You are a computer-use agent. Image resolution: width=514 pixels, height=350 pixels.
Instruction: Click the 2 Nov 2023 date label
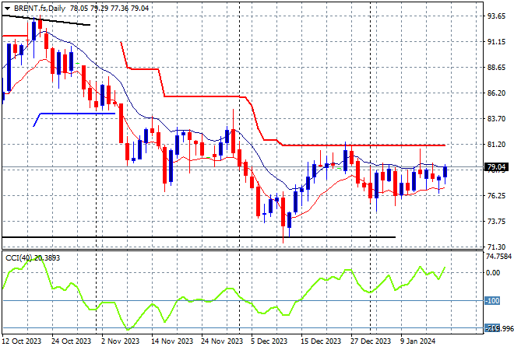click(x=120, y=341)
